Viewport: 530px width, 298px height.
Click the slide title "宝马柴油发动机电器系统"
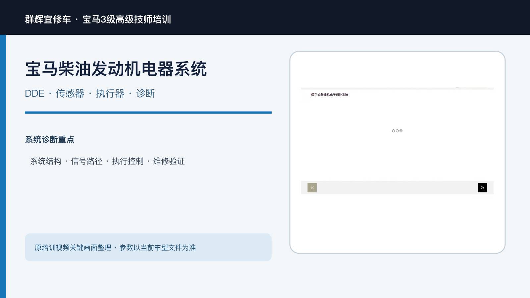click(116, 69)
